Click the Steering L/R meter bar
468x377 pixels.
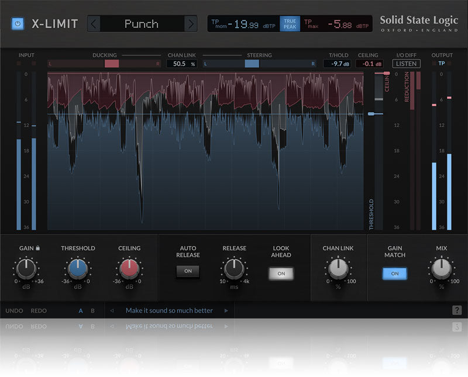click(x=259, y=64)
